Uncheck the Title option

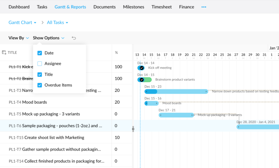click(x=40, y=74)
